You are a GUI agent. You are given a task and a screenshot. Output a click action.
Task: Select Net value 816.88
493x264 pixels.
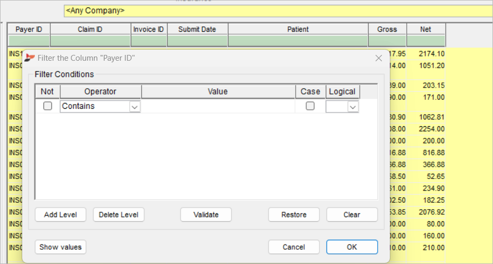[433, 153]
